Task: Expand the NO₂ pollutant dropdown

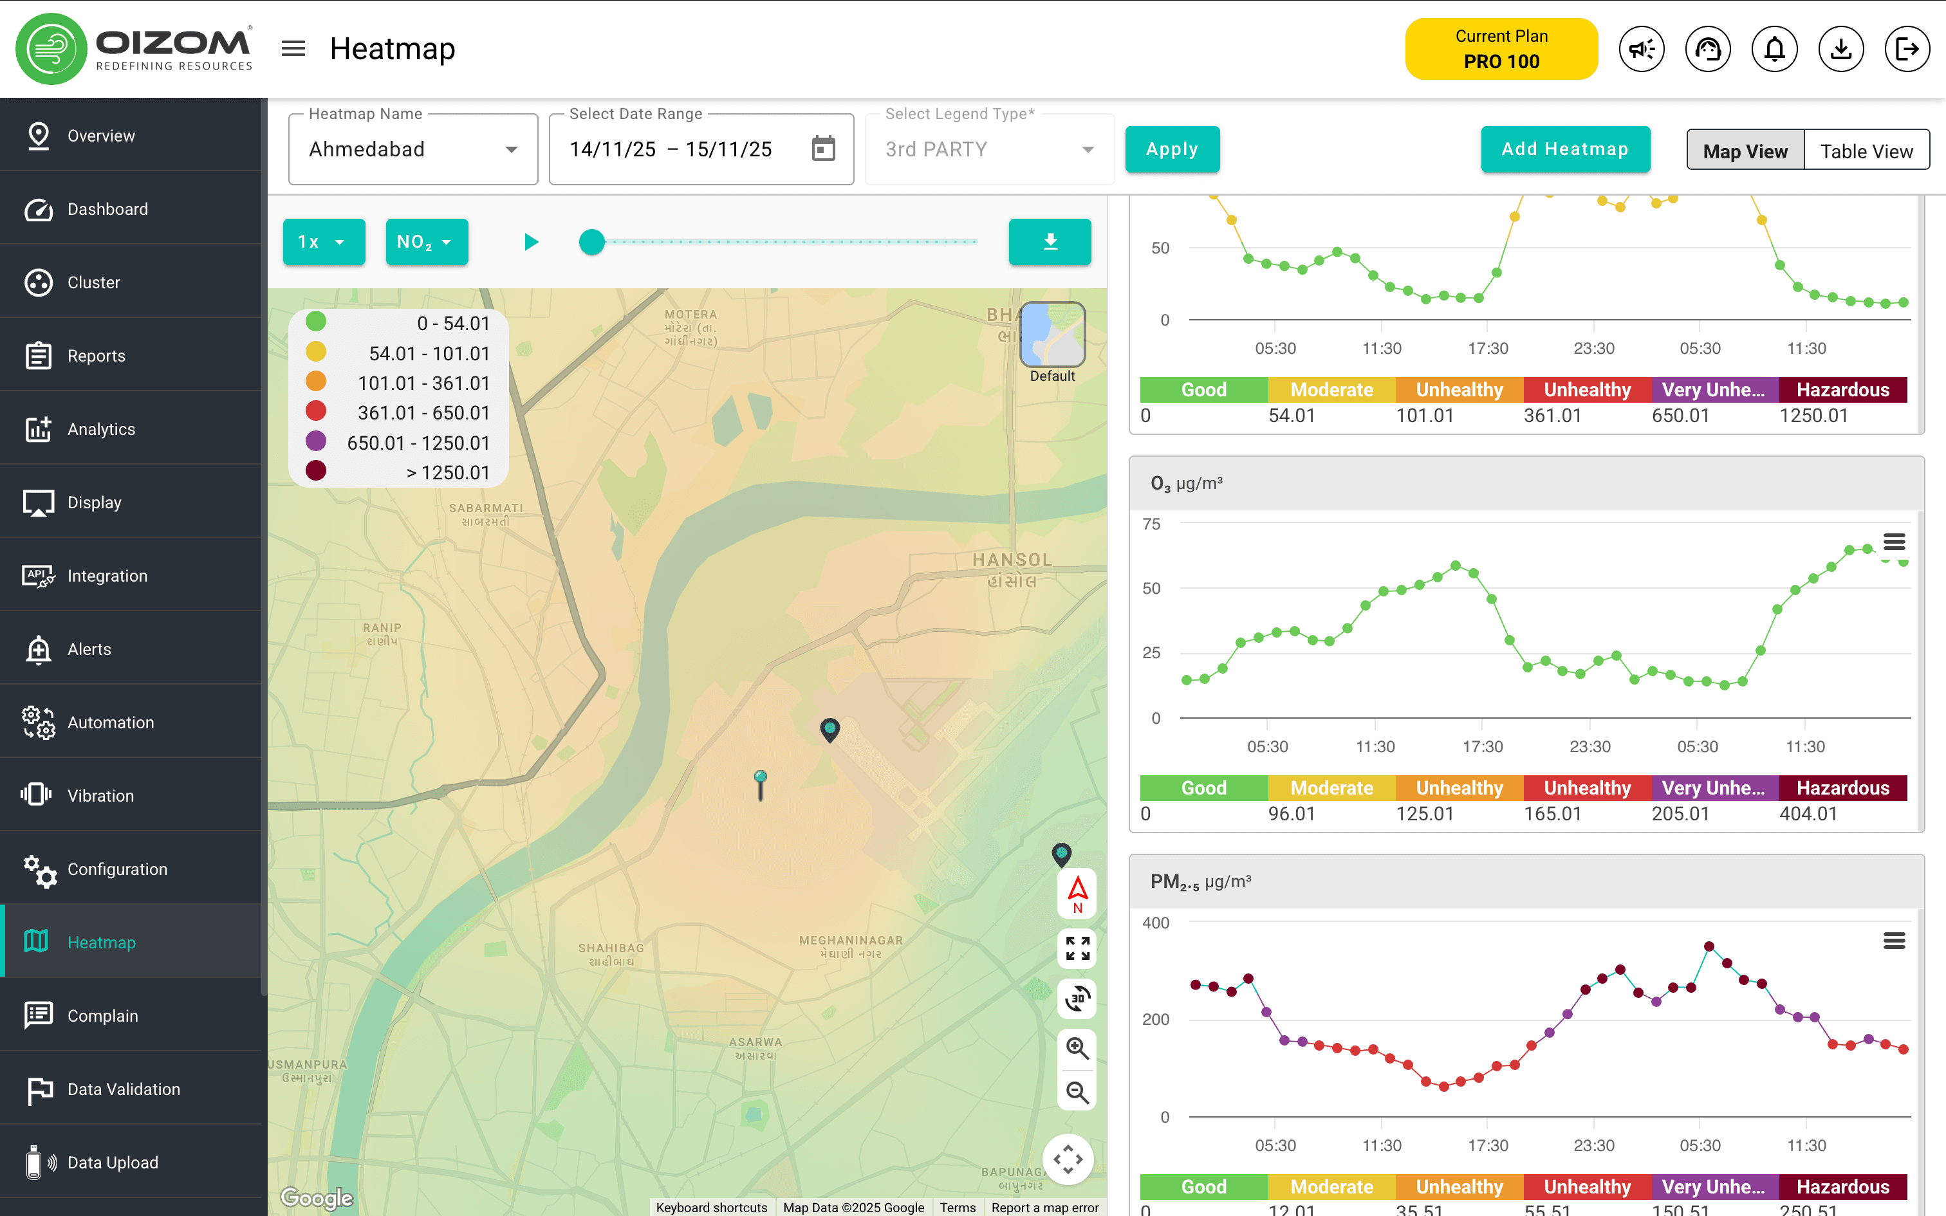Action: pos(426,242)
